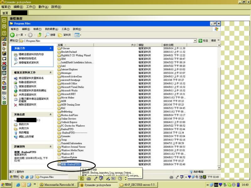The image size is (251, 188).
Task: Collapse the 詳細資料 panel
Action: [x=51, y=146]
